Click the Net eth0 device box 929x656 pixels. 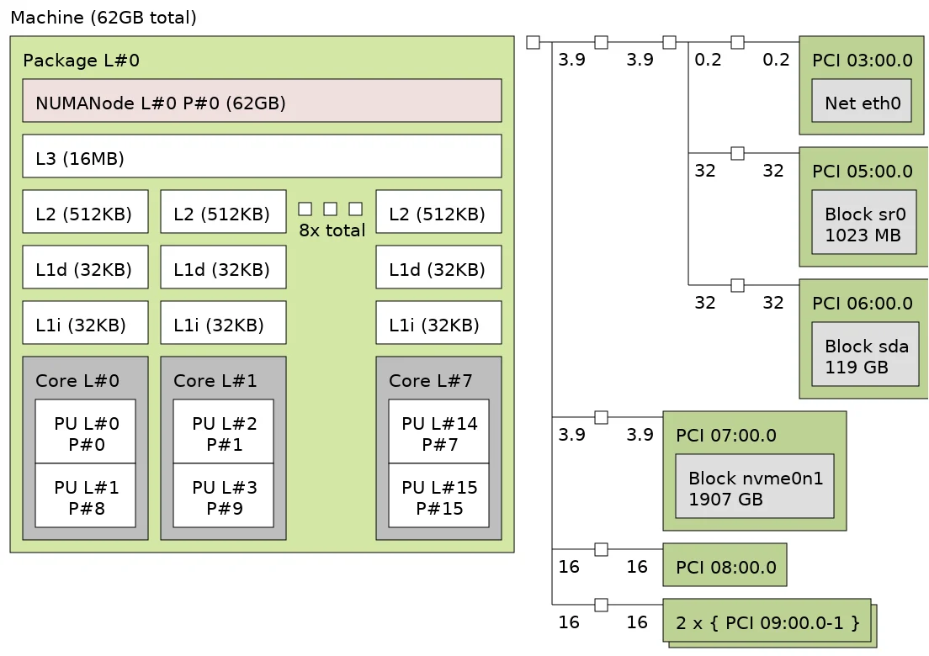coord(861,101)
